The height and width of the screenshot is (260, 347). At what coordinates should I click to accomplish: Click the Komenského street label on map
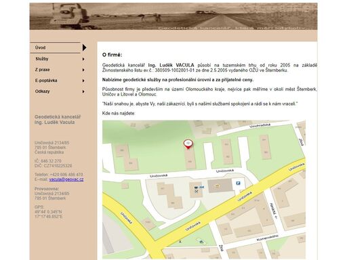coord(268,238)
